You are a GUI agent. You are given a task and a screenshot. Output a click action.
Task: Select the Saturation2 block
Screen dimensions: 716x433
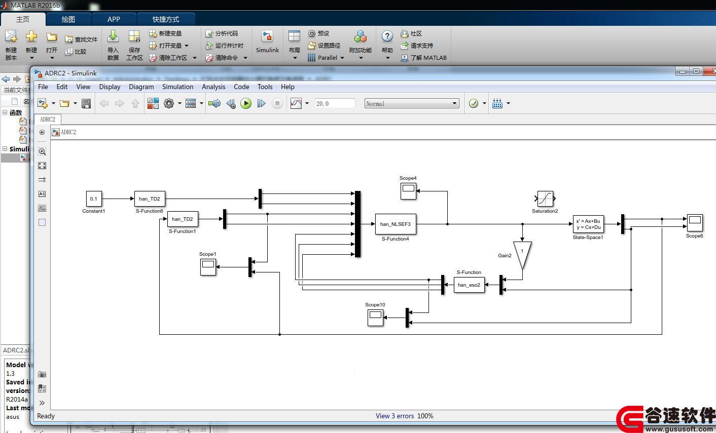point(545,199)
